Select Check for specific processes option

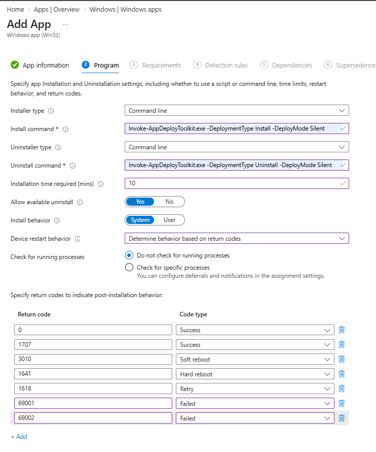pos(129,268)
